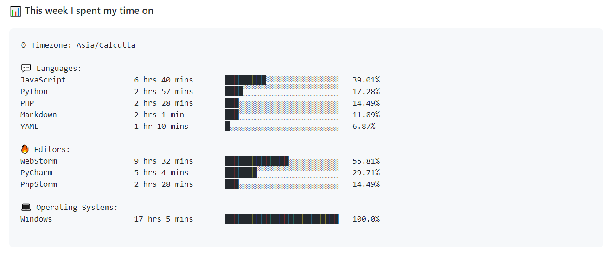Click the "17 hrs 5 mins" Windows duration

[x=164, y=219]
